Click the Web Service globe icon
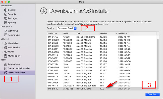The image size is (163, 99). coord(6,47)
